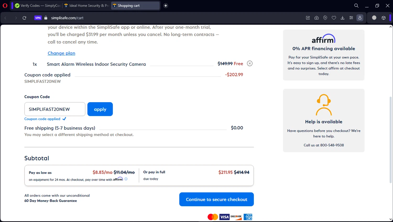The image size is (393, 222).
Task: Remove Smart Alarm Indoor Camera from cart
Action: [250, 63]
